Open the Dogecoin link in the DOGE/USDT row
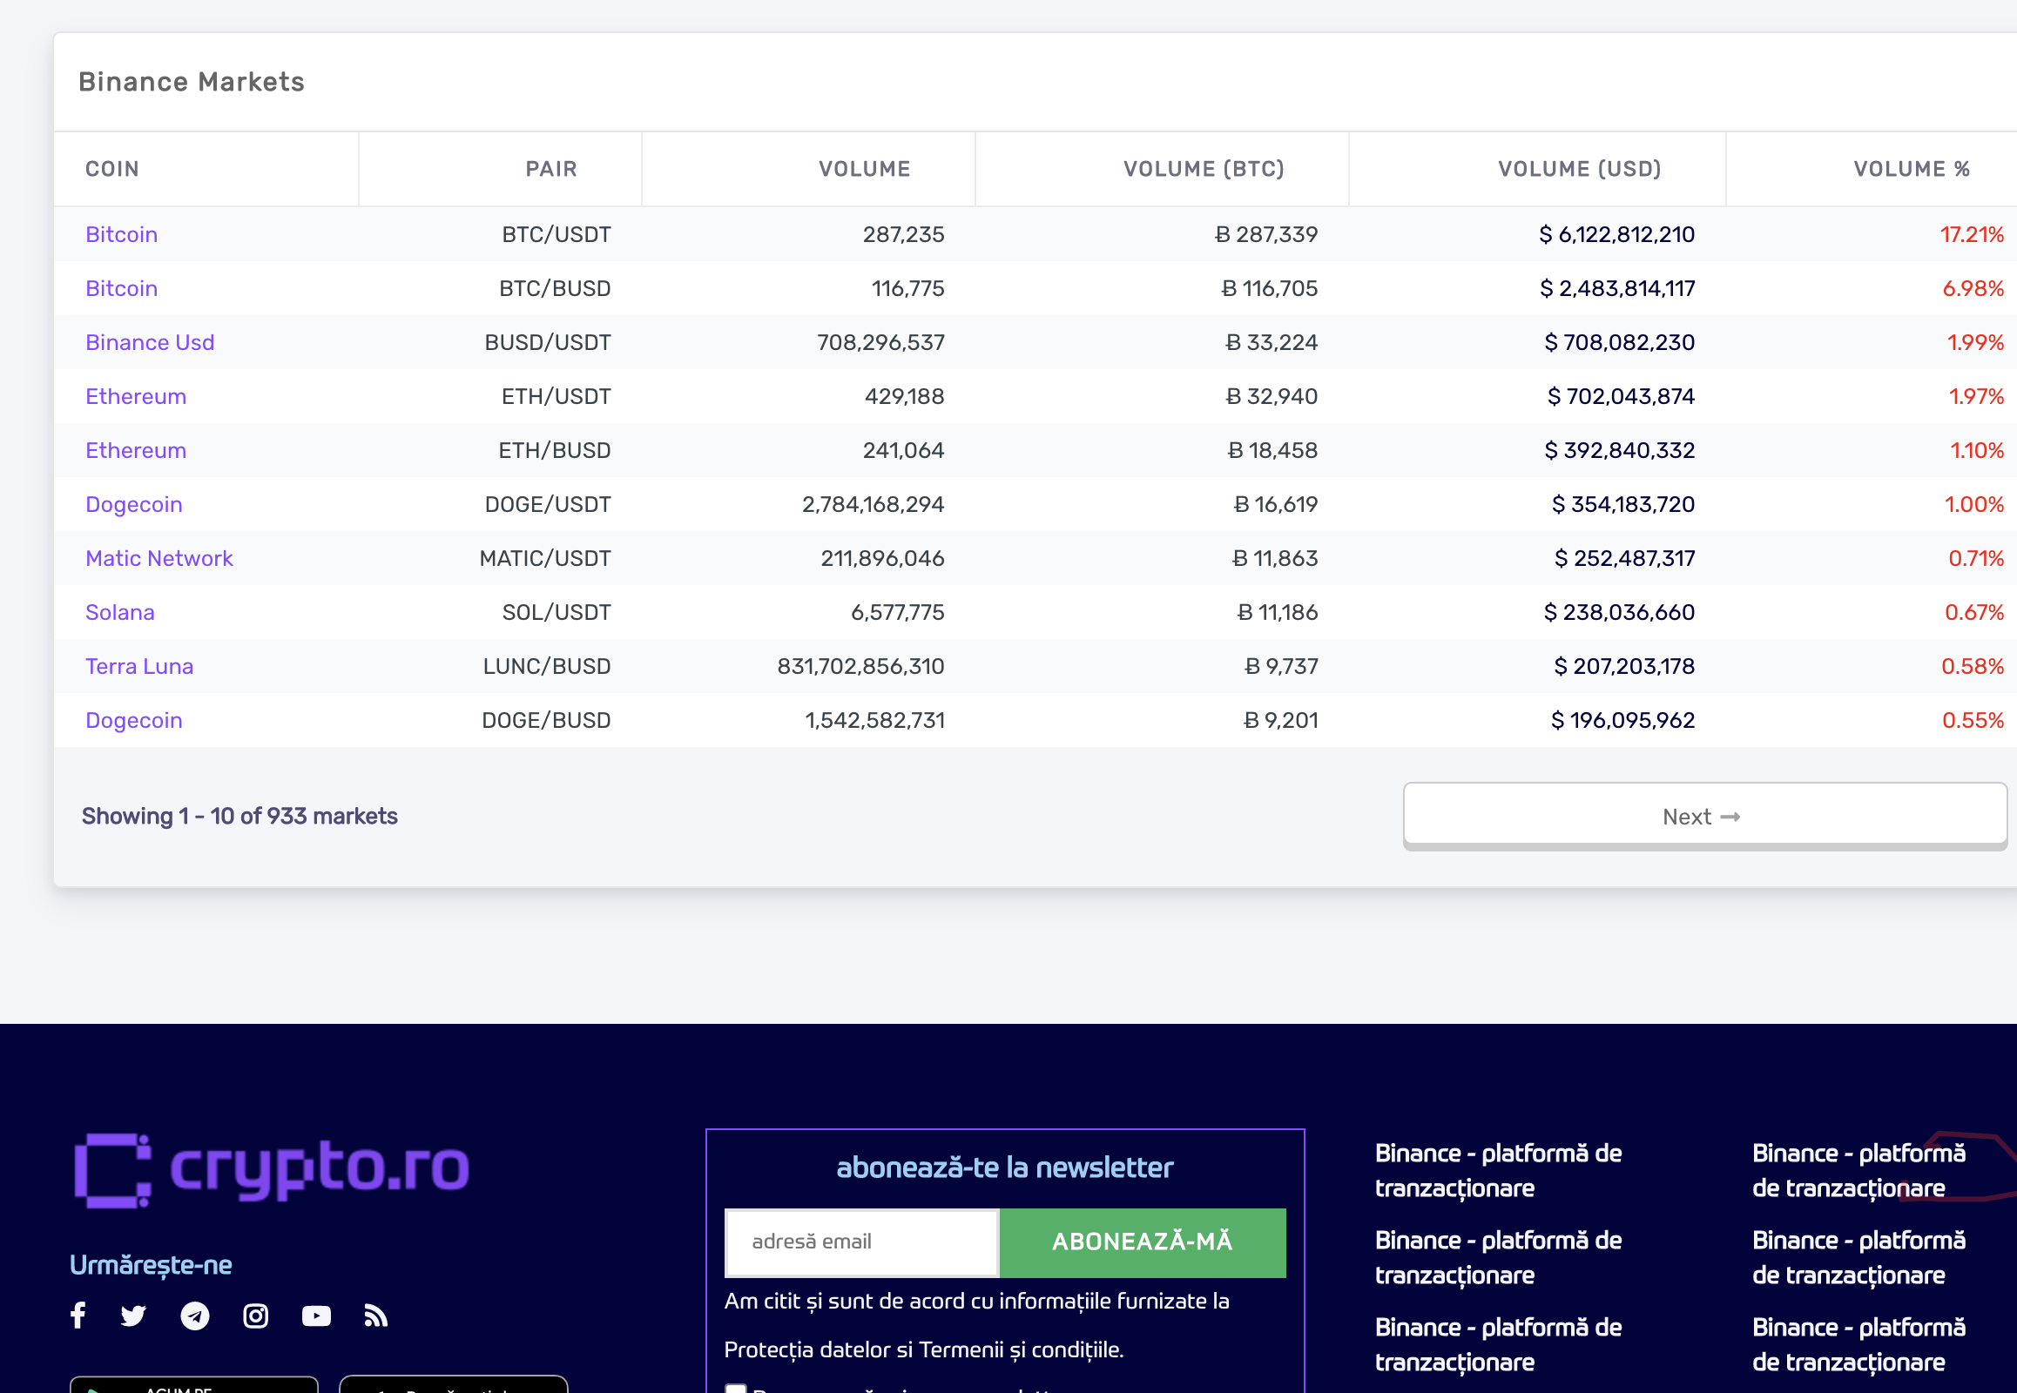This screenshot has height=1393, width=2017. coord(133,505)
